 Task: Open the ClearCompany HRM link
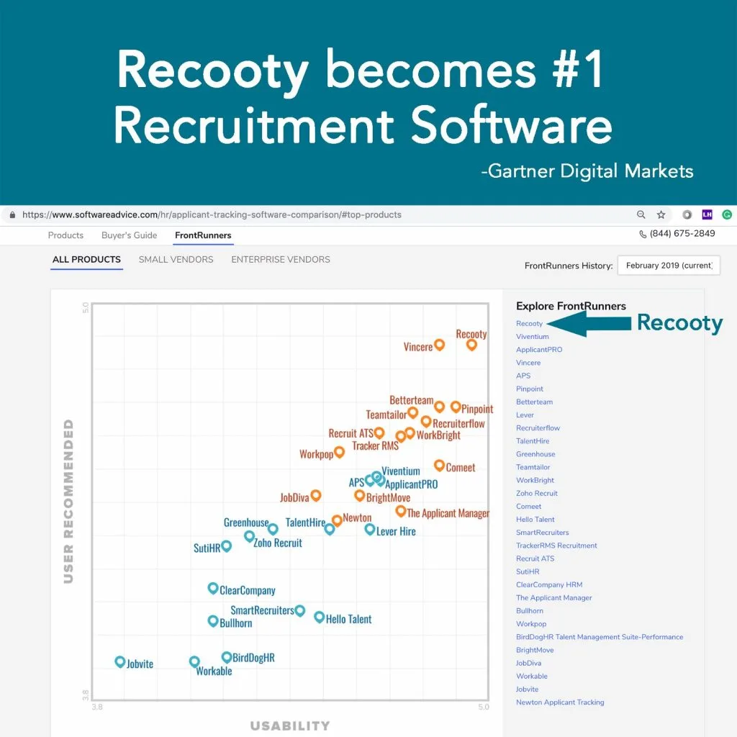point(549,584)
